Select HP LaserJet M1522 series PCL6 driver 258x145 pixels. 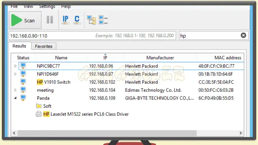click(x=86, y=114)
